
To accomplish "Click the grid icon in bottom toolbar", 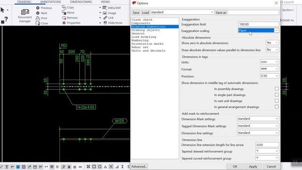I will point(52,167).
